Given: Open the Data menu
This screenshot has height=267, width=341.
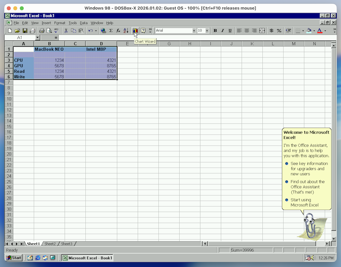Looking at the screenshot, I should (83, 23).
